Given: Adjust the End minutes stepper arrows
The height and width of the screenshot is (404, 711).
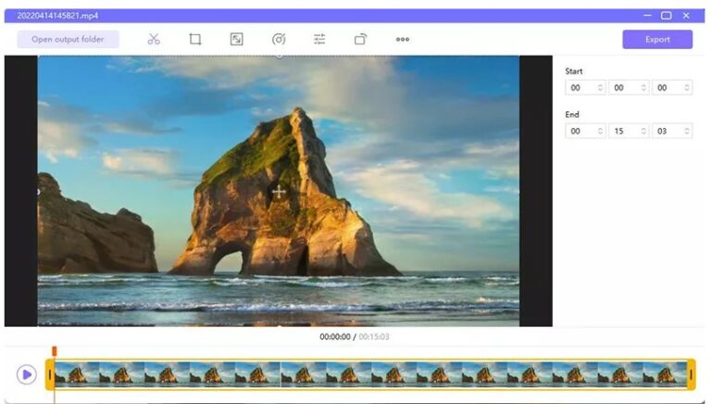Looking at the screenshot, I should (x=643, y=132).
